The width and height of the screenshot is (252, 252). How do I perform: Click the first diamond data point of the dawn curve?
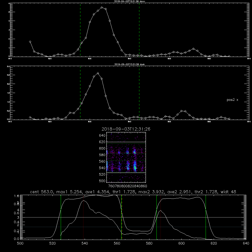click(x=30, y=42)
